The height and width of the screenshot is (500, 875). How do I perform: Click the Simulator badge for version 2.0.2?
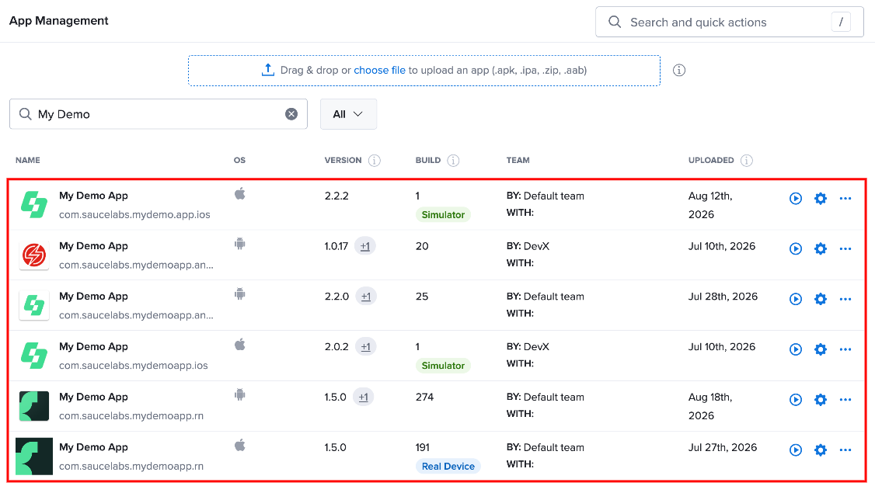tap(443, 366)
